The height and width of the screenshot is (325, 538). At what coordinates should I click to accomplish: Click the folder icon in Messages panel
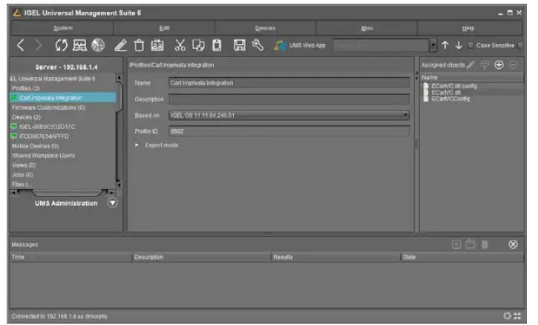click(470, 244)
